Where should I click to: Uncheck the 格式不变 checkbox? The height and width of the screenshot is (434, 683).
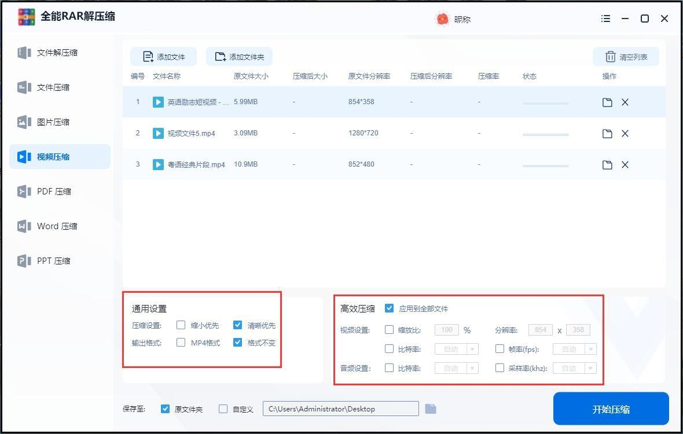(237, 342)
